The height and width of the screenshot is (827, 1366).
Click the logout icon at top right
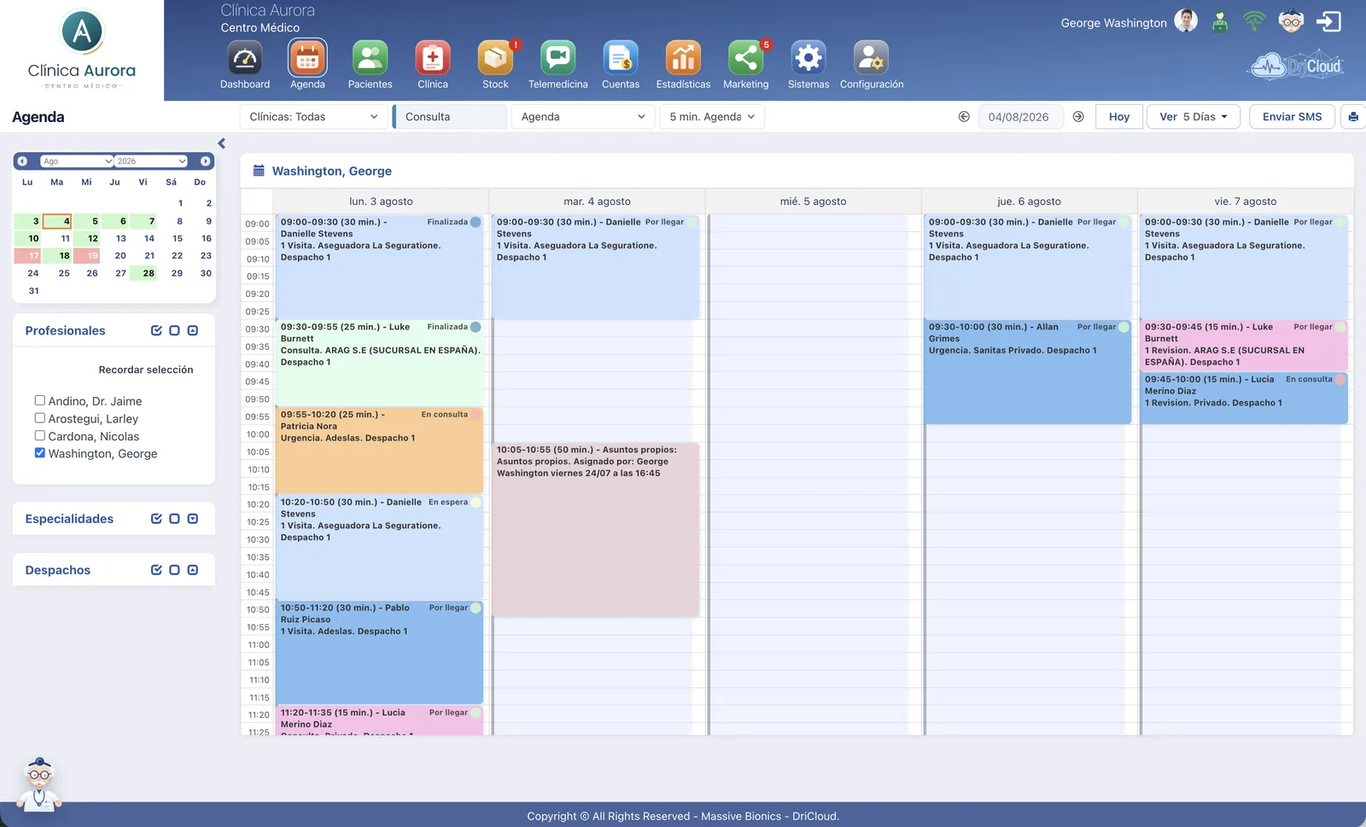click(x=1328, y=21)
